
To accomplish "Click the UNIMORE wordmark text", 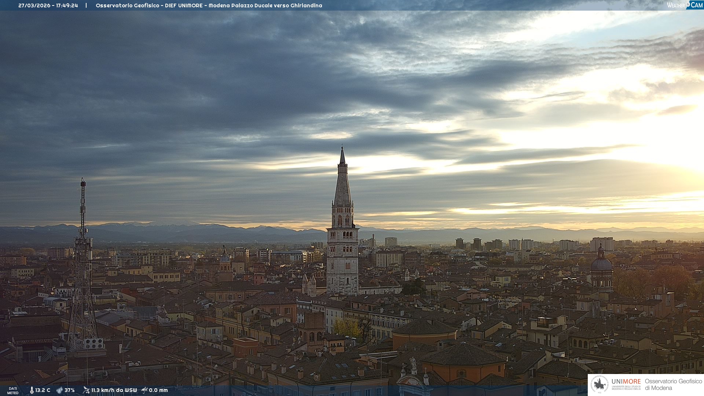I will [x=626, y=381].
